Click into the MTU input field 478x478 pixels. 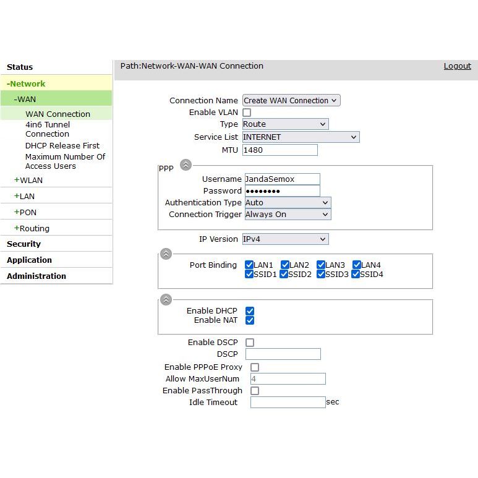280,150
